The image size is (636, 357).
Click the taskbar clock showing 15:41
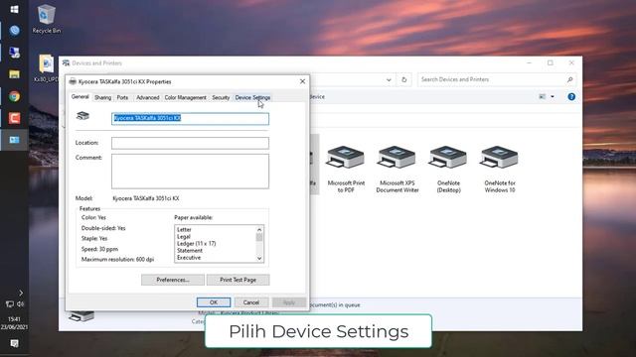[x=14, y=323]
